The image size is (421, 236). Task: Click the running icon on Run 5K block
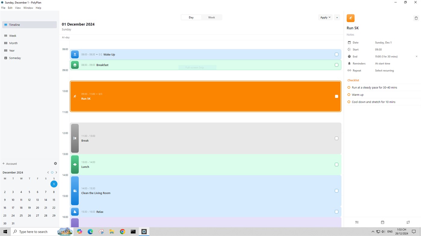click(x=75, y=96)
